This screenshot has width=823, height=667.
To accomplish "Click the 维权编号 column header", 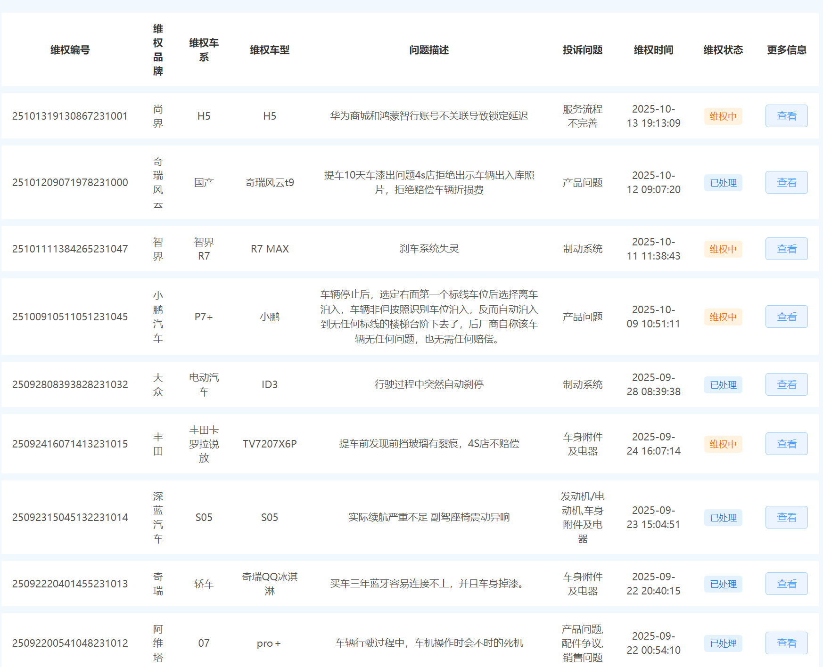I will 70,50.
